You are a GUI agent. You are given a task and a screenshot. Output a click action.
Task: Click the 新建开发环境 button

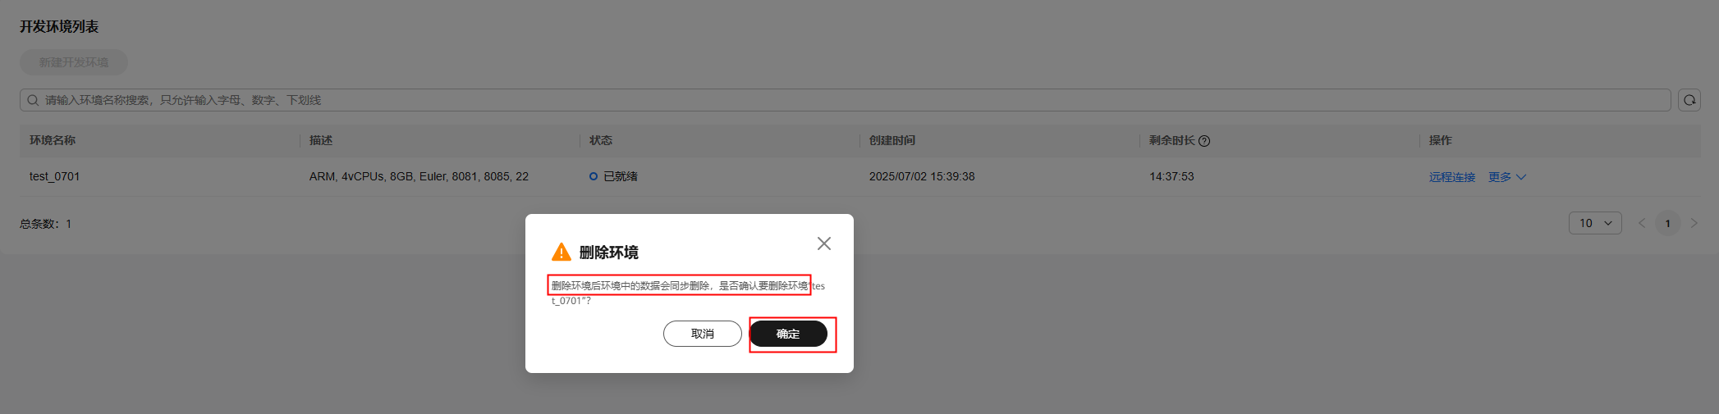(74, 62)
